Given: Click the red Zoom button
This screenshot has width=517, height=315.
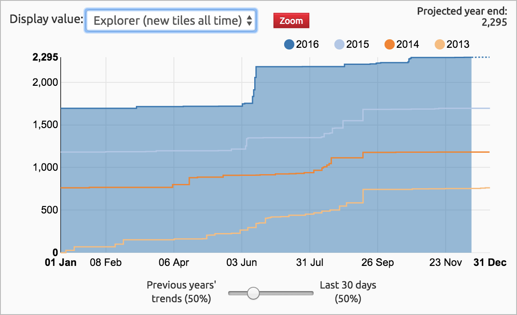Looking at the screenshot, I should pyautogui.click(x=291, y=20).
